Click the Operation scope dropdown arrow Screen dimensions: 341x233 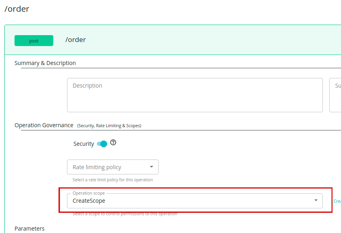pyautogui.click(x=316, y=200)
